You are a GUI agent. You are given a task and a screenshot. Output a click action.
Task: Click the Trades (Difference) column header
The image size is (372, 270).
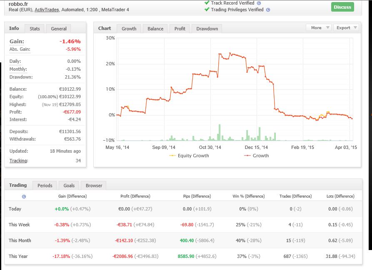[x=296, y=196]
